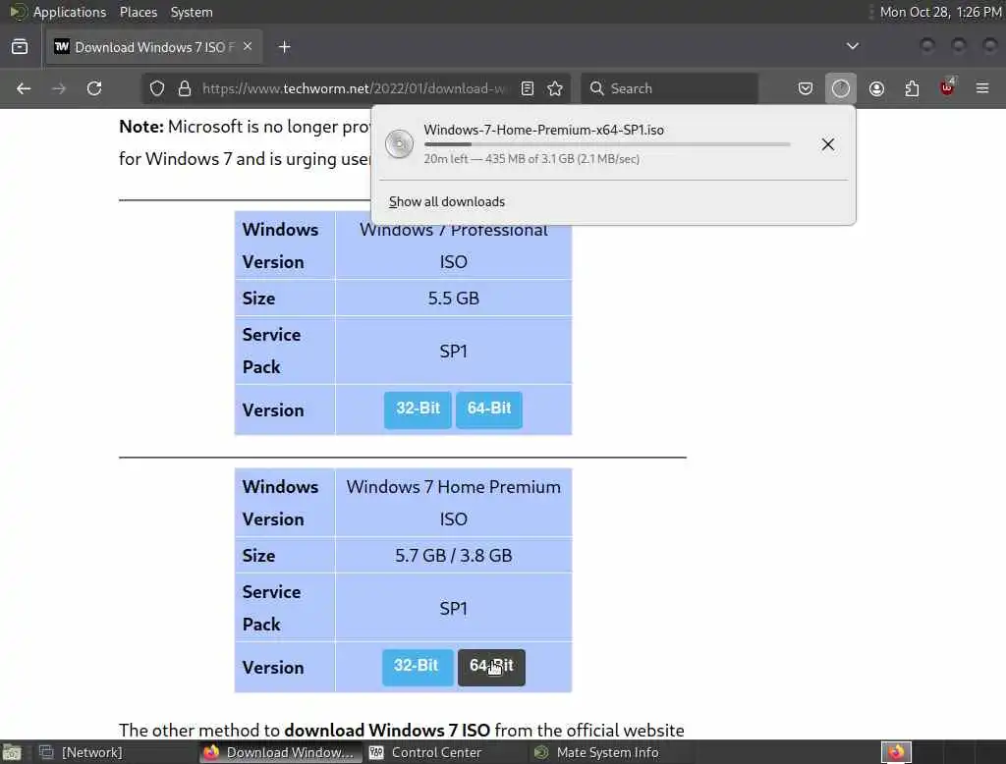Click the Save to Pocket icon
1006x764 pixels.
point(806,88)
